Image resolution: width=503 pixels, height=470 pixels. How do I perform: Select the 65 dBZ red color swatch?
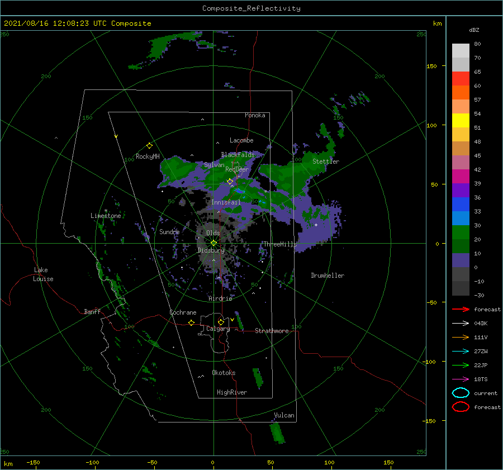(x=461, y=78)
